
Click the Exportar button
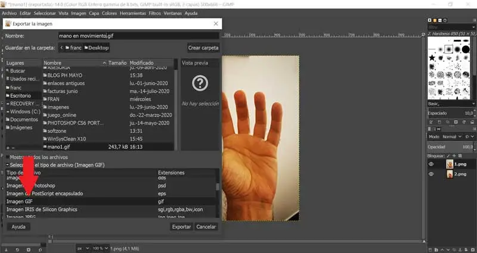(181, 227)
